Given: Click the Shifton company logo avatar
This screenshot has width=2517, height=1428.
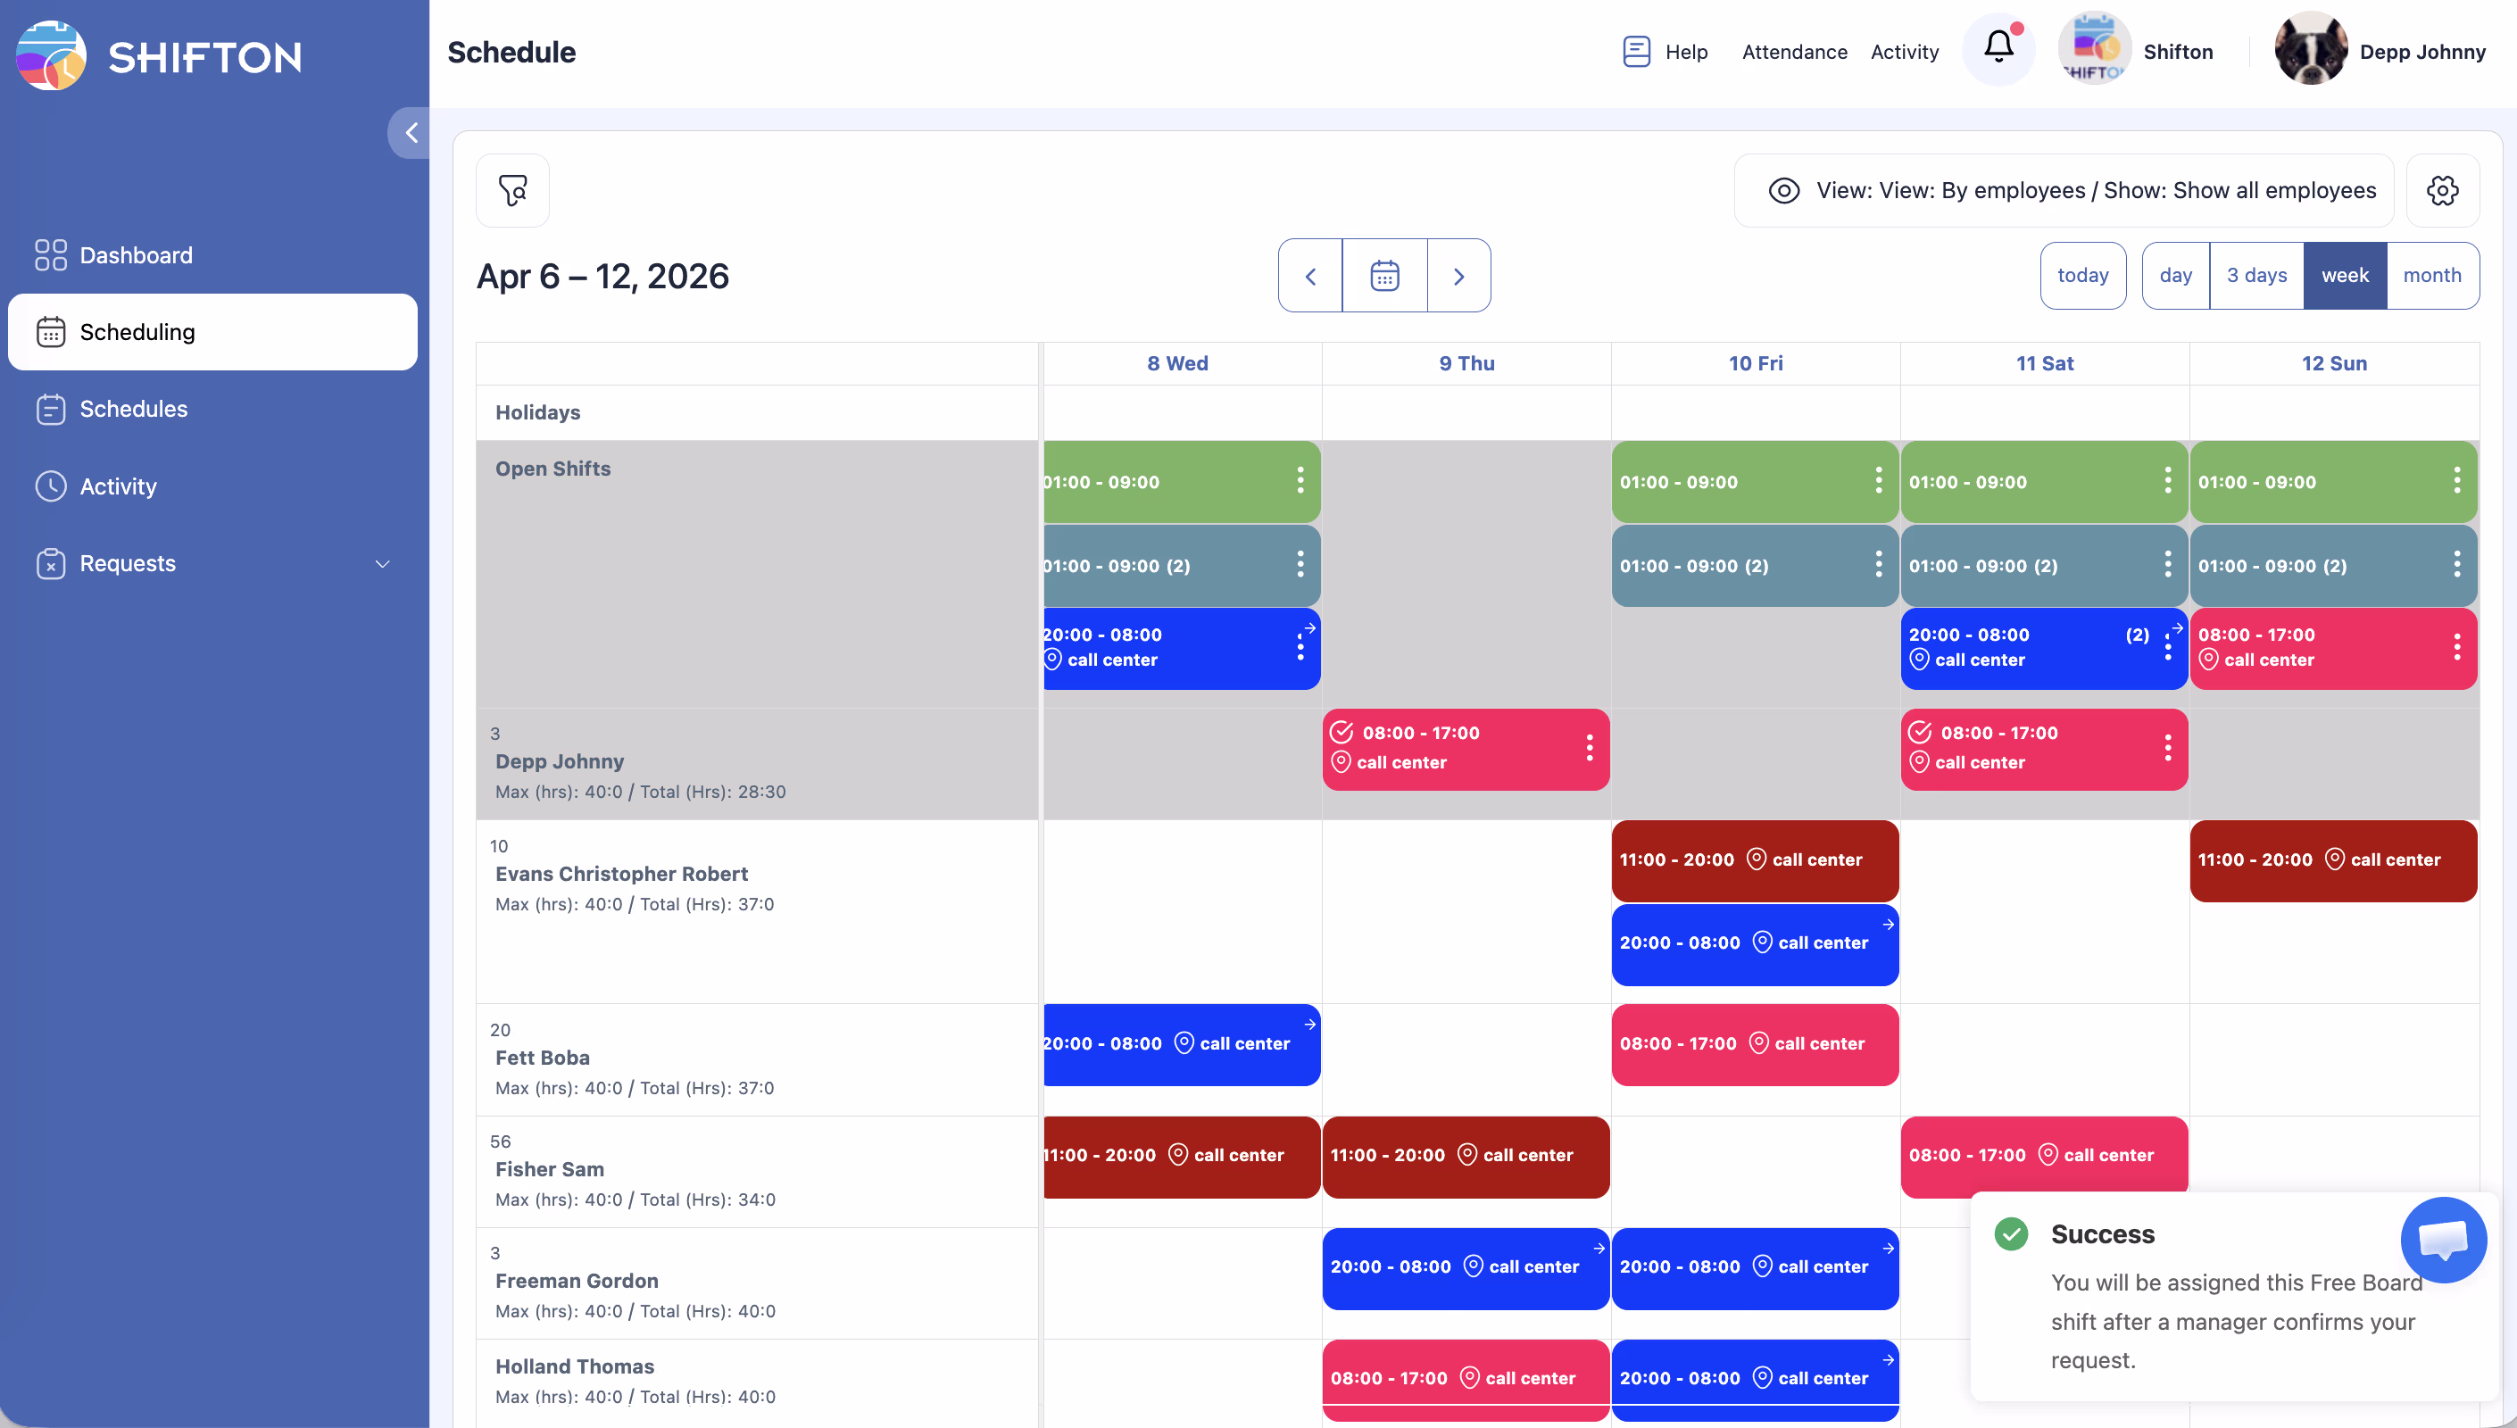Looking at the screenshot, I should pos(2093,49).
